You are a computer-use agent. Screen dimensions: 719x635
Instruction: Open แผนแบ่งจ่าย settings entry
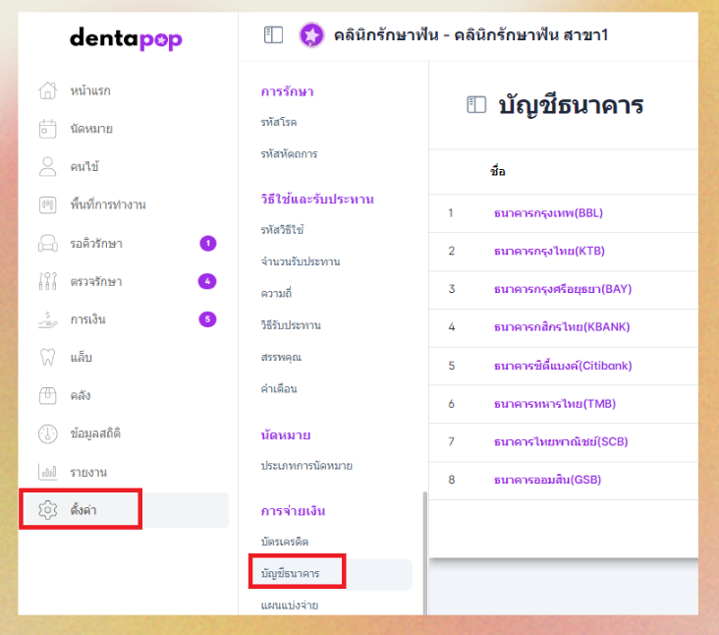point(290,606)
